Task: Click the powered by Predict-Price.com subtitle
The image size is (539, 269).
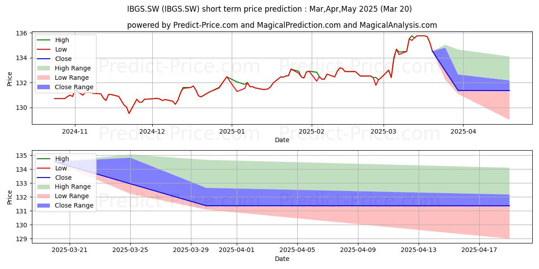Action: pos(282,25)
